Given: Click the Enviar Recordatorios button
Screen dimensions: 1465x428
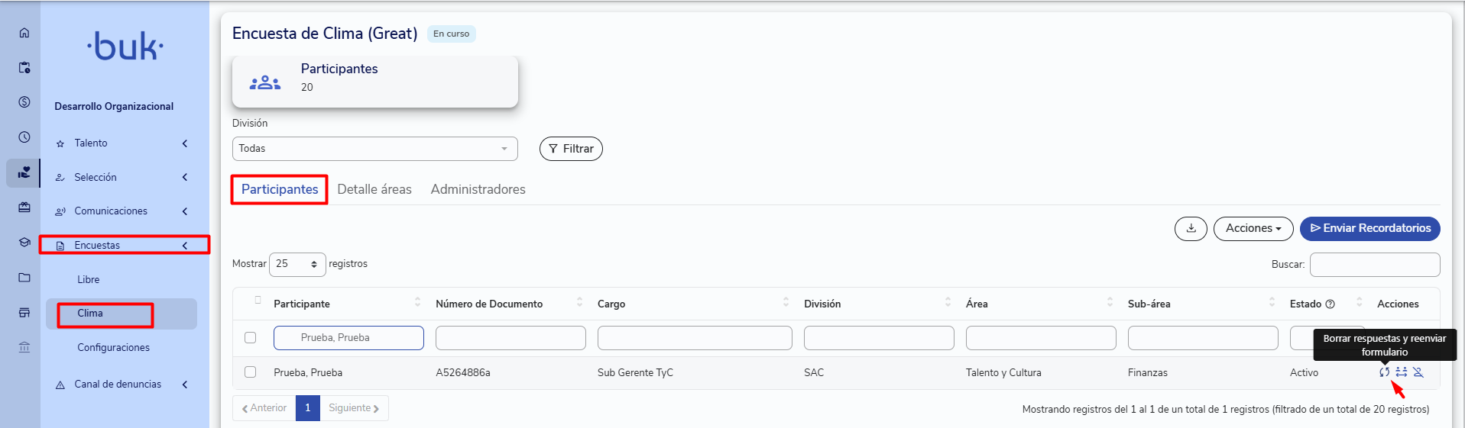Looking at the screenshot, I should [1370, 228].
